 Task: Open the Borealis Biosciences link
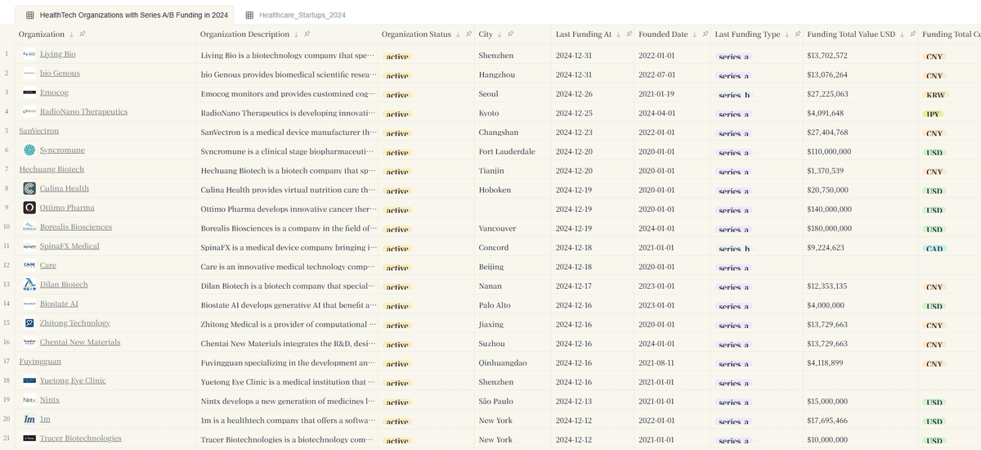(76, 227)
